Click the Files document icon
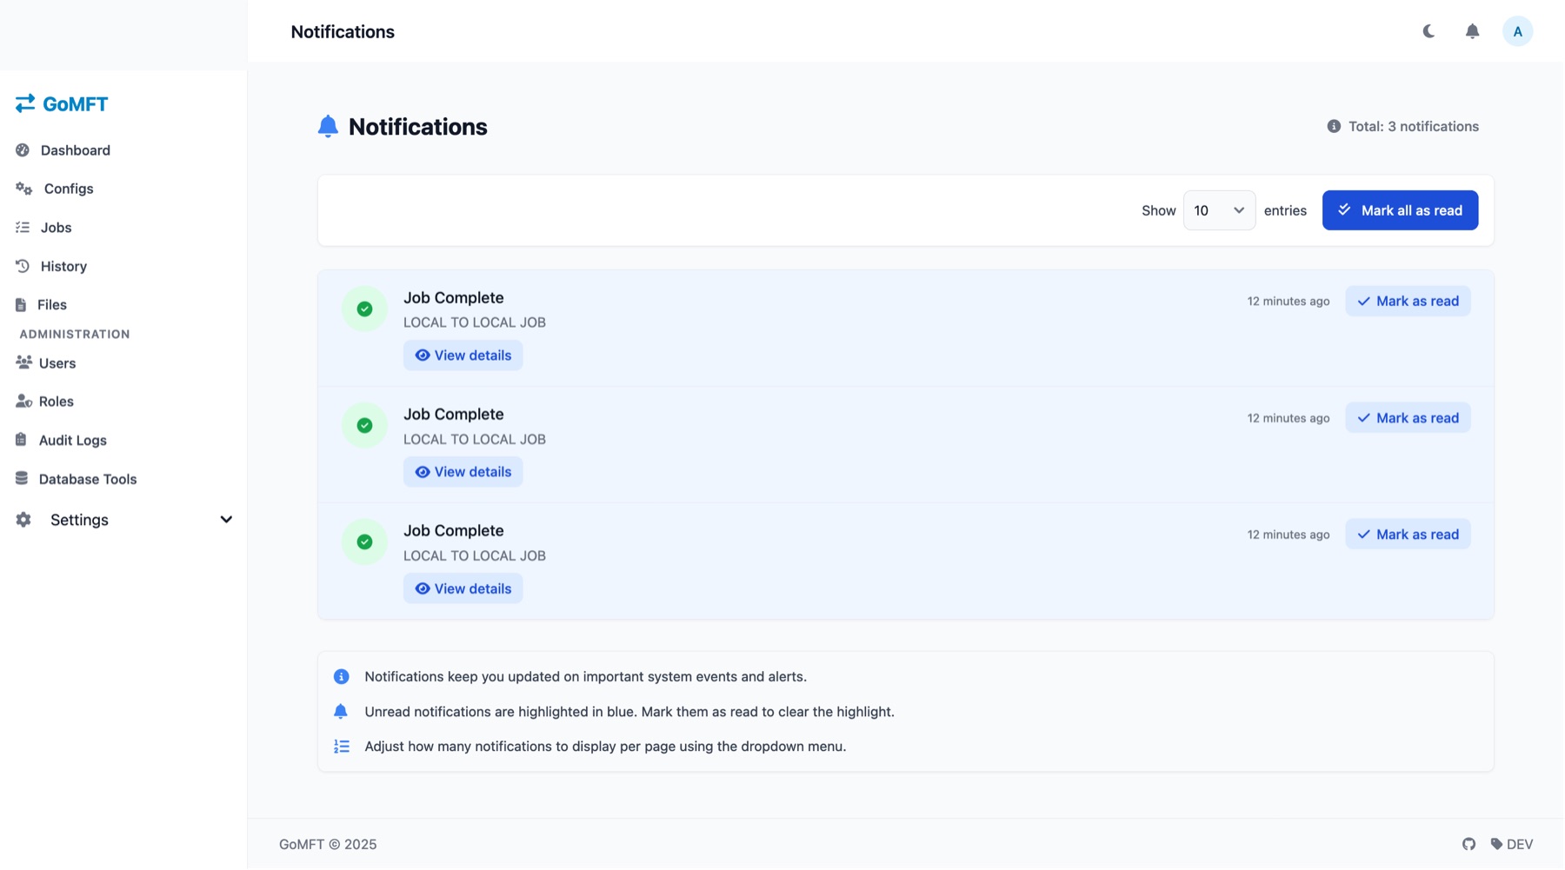 click(21, 304)
